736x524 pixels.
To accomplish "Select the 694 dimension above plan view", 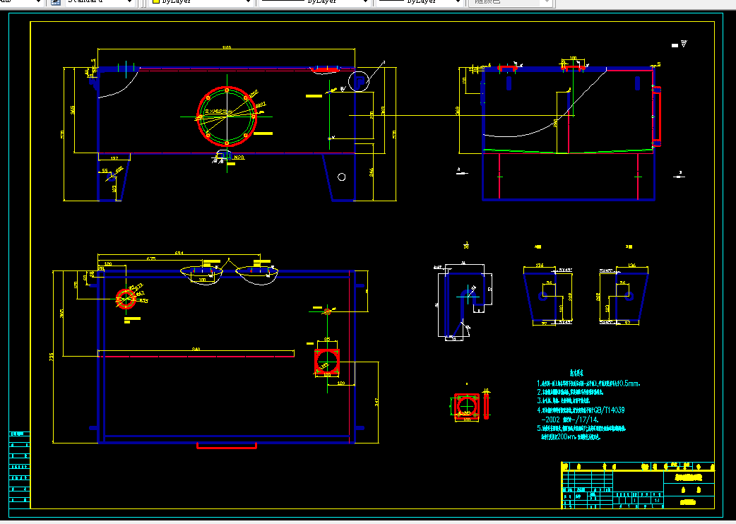I will click(179, 254).
